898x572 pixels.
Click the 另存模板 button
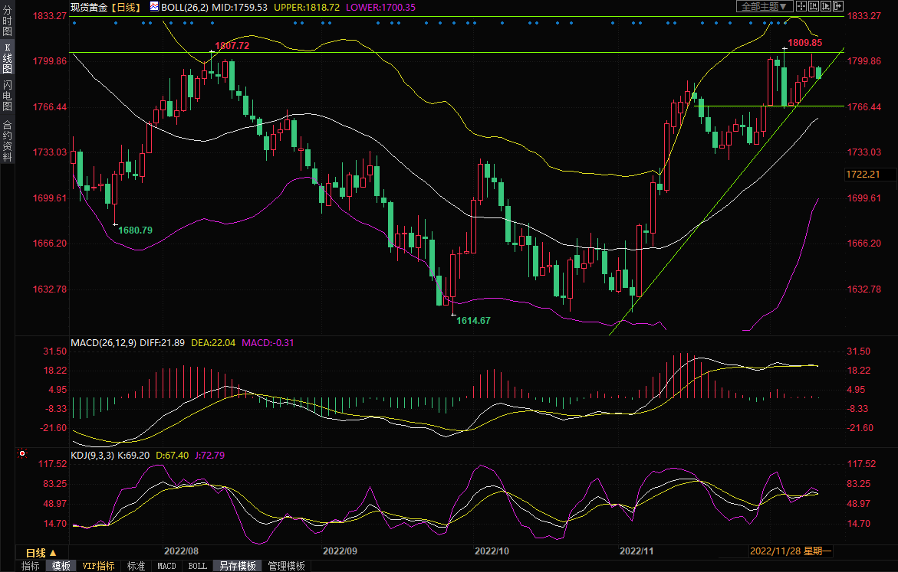237,566
